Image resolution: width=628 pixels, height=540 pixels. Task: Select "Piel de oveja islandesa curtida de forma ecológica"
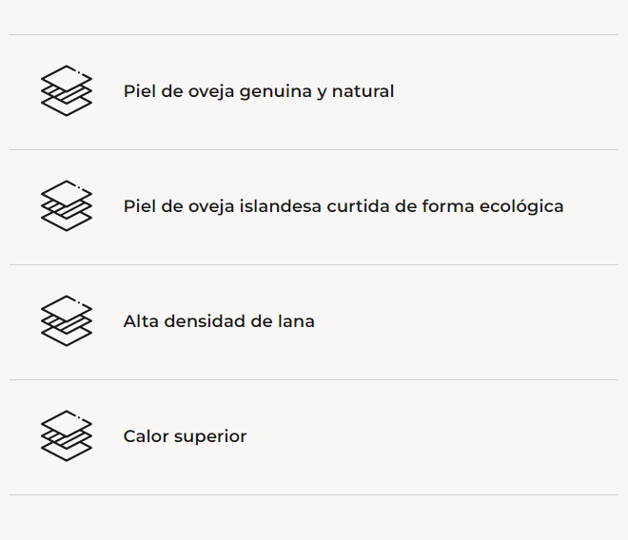[343, 206]
